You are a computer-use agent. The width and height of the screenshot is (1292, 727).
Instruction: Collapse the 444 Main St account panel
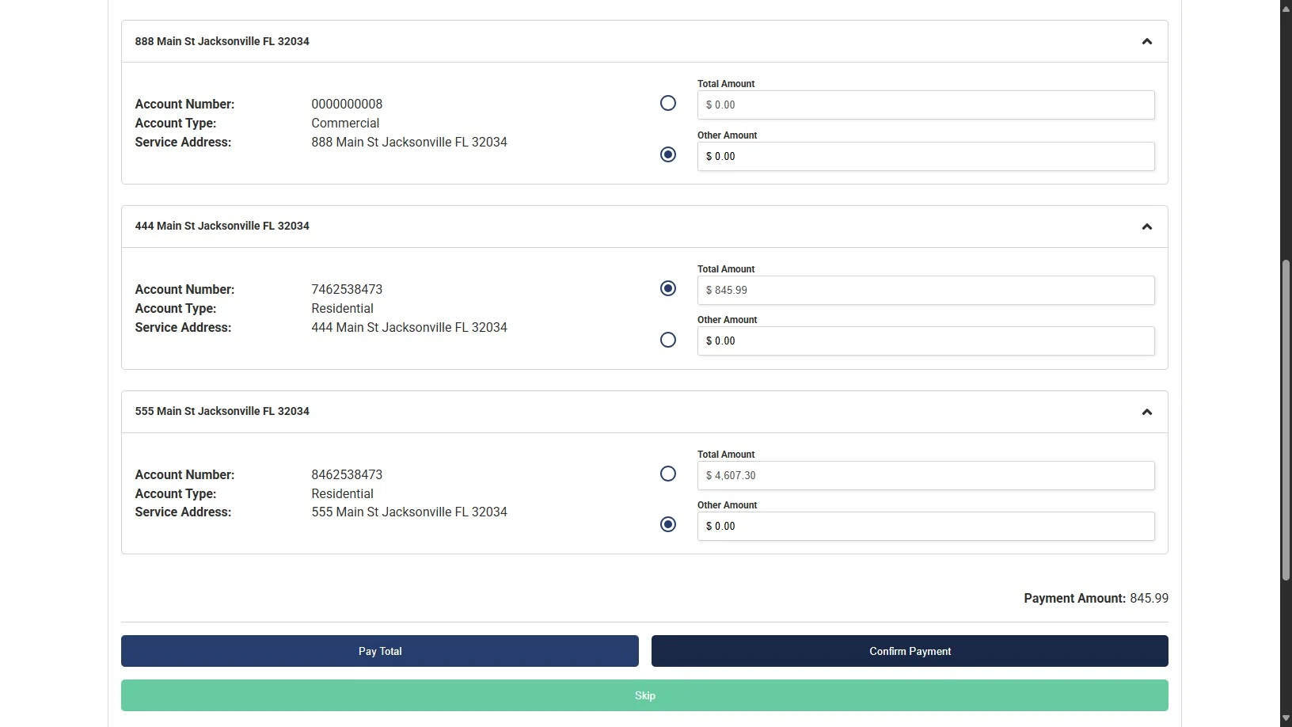click(x=1146, y=226)
